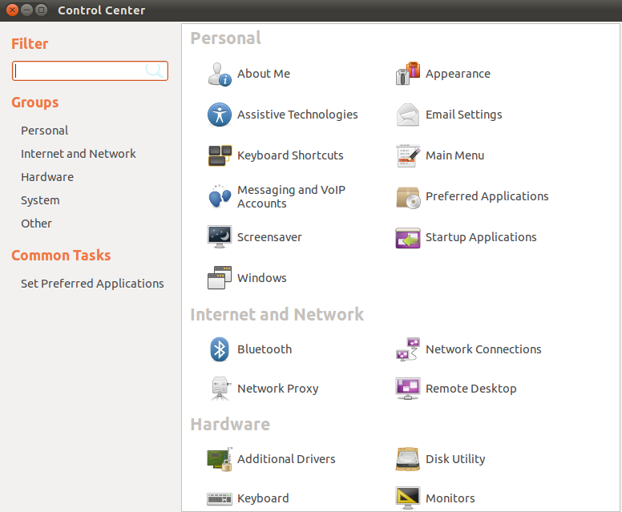Go to the System group
Image resolution: width=622 pixels, height=512 pixels.
click(x=40, y=200)
